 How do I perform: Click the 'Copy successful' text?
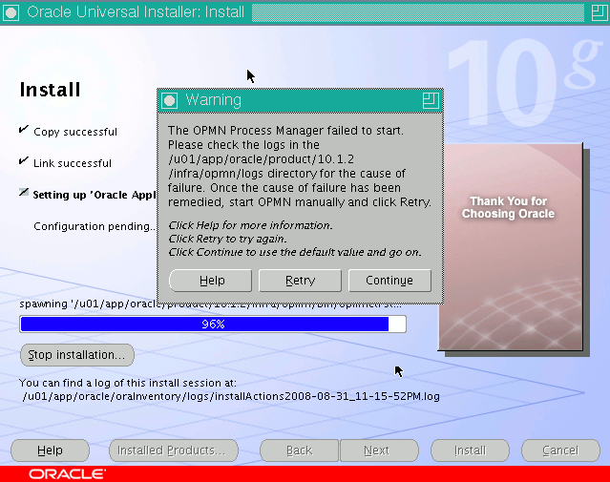[x=75, y=132]
